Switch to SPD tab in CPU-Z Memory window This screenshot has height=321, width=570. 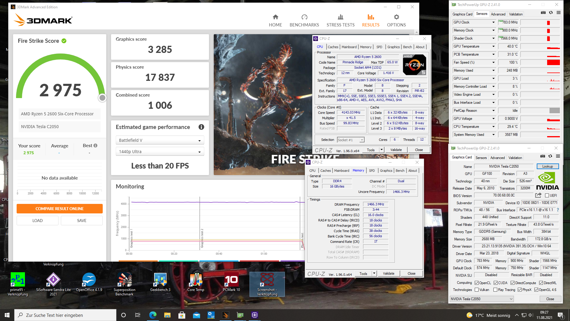point(372,171)
